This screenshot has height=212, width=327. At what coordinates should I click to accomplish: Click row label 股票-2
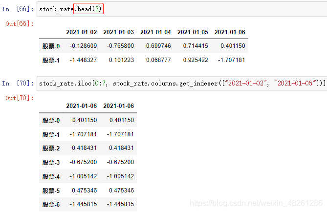tap(51, 148)
